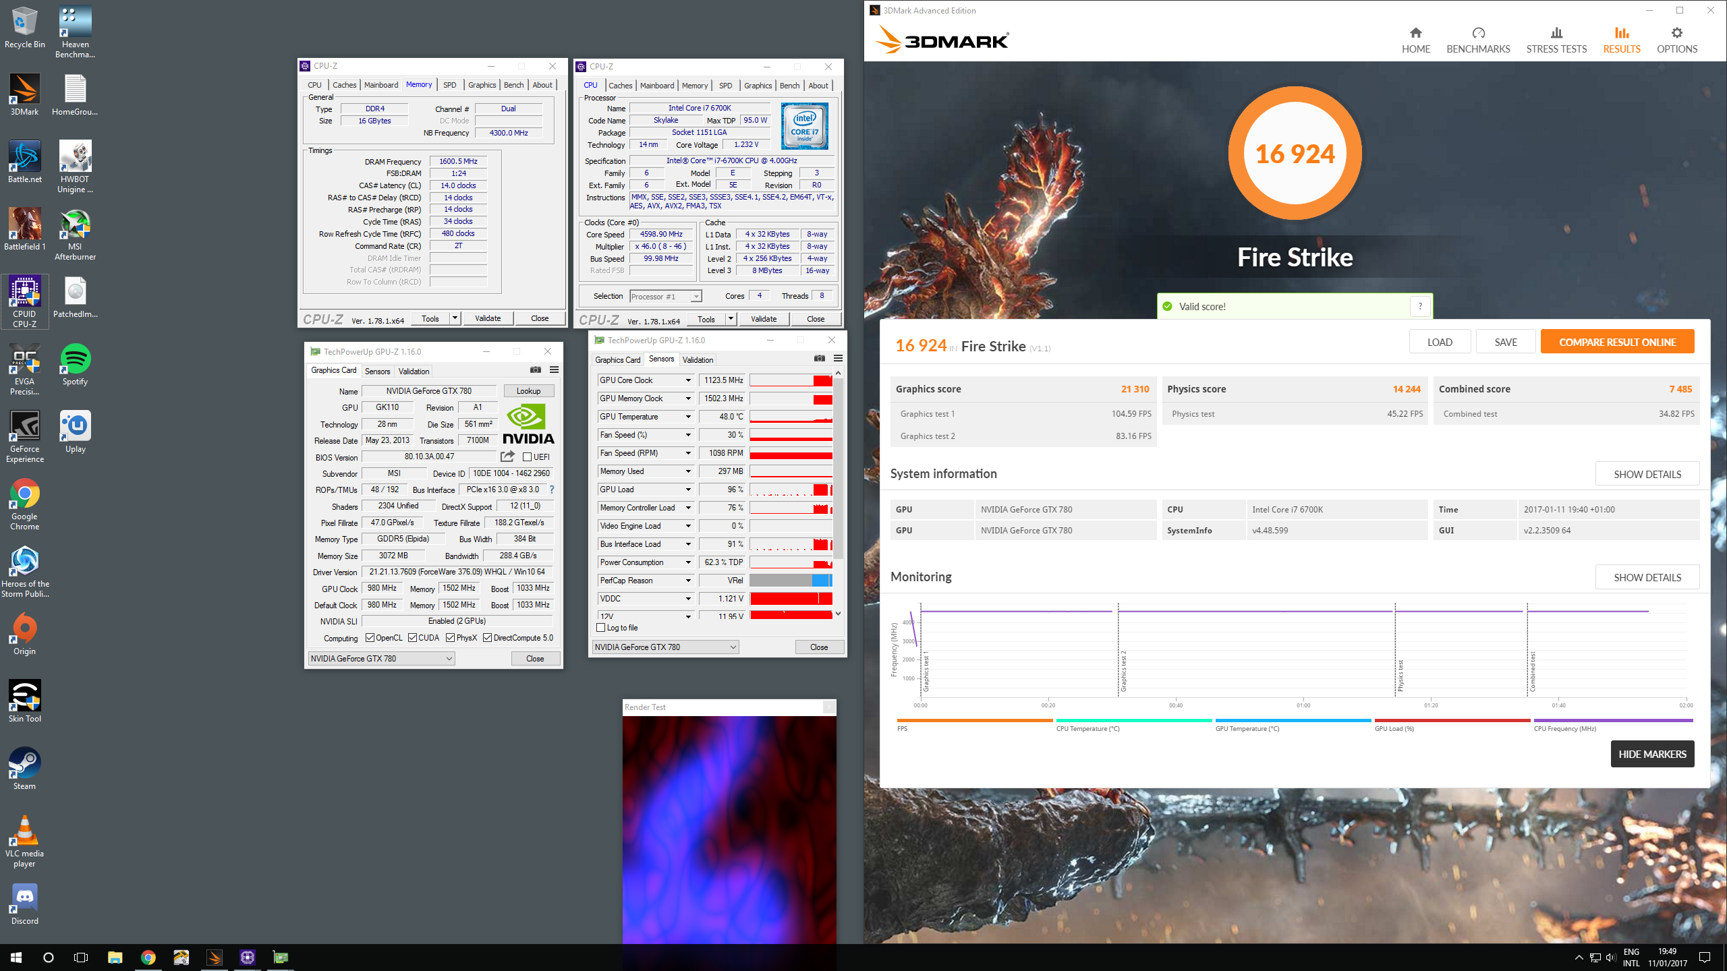Show details for System information

click(x=1647, y=474)
